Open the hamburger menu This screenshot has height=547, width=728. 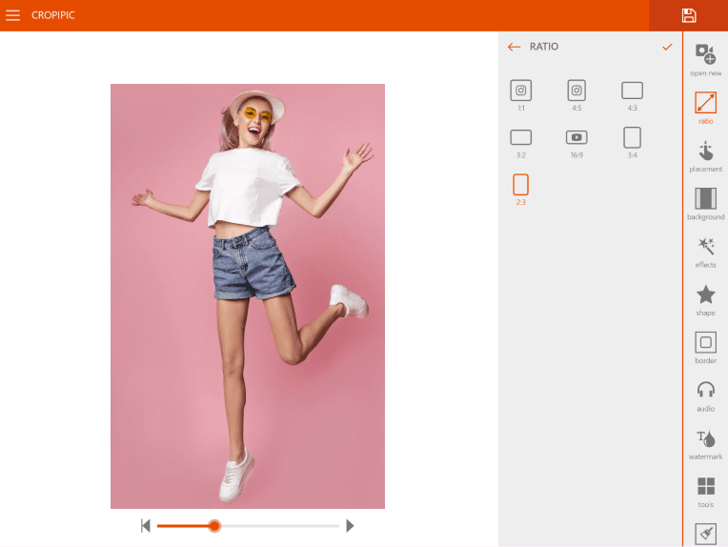(x=13, y=15)
